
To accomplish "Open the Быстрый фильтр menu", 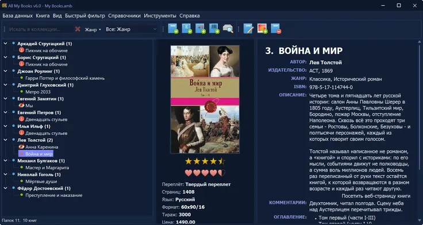I will click(x=85, y=15).
